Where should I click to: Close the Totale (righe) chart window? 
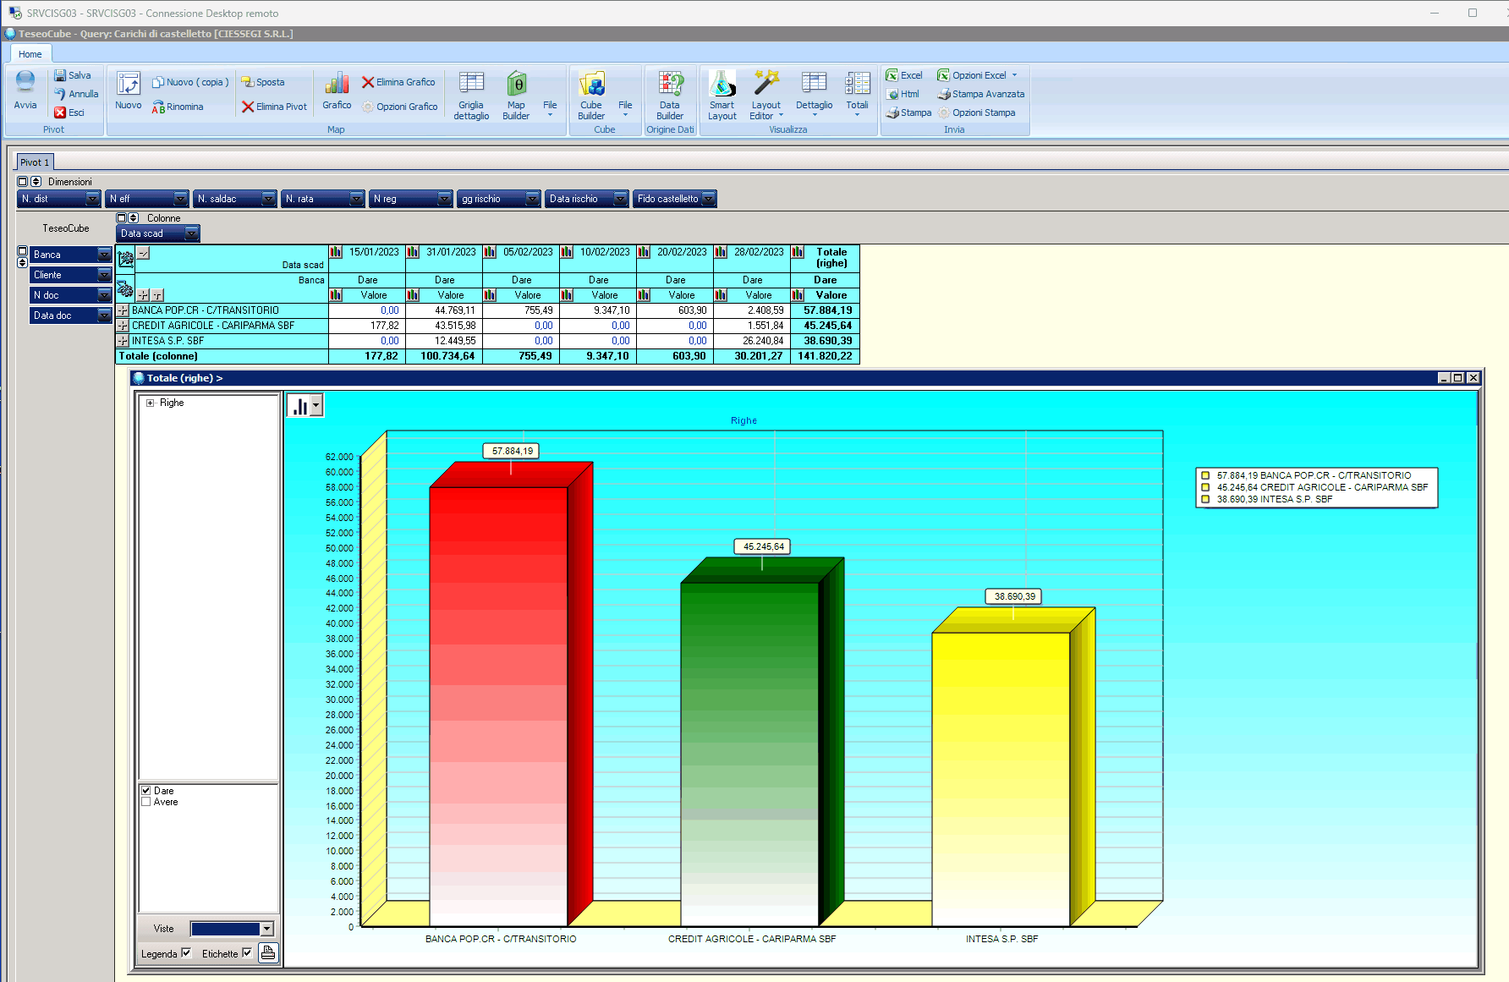[x=1473, y=378]
